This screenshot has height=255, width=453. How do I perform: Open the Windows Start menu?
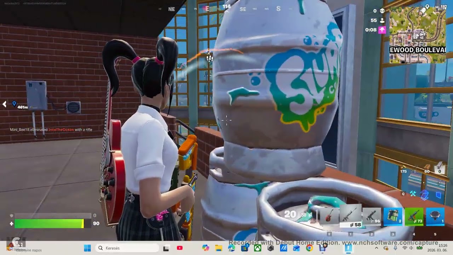[87, 248]
